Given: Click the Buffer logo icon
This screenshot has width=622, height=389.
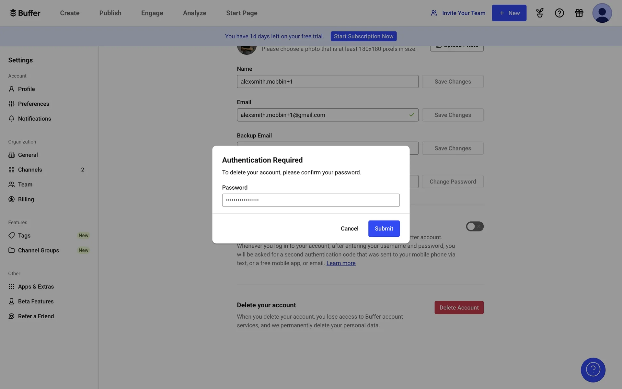Looking at the screenshot, I should pos(13,13).
